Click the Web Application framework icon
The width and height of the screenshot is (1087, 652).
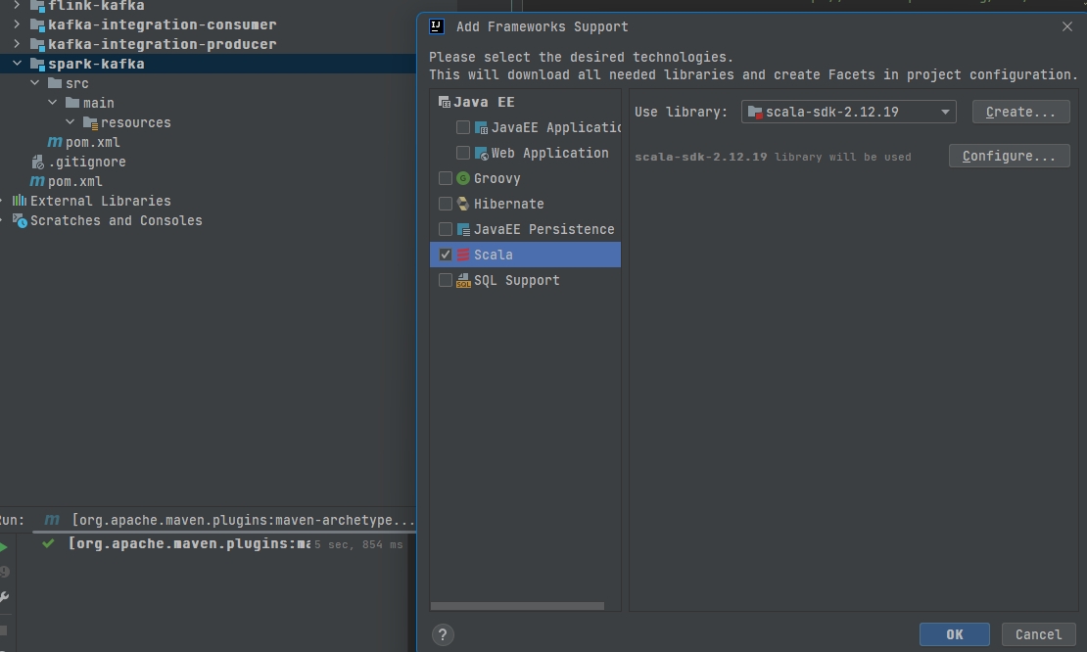tap(481, 153)
